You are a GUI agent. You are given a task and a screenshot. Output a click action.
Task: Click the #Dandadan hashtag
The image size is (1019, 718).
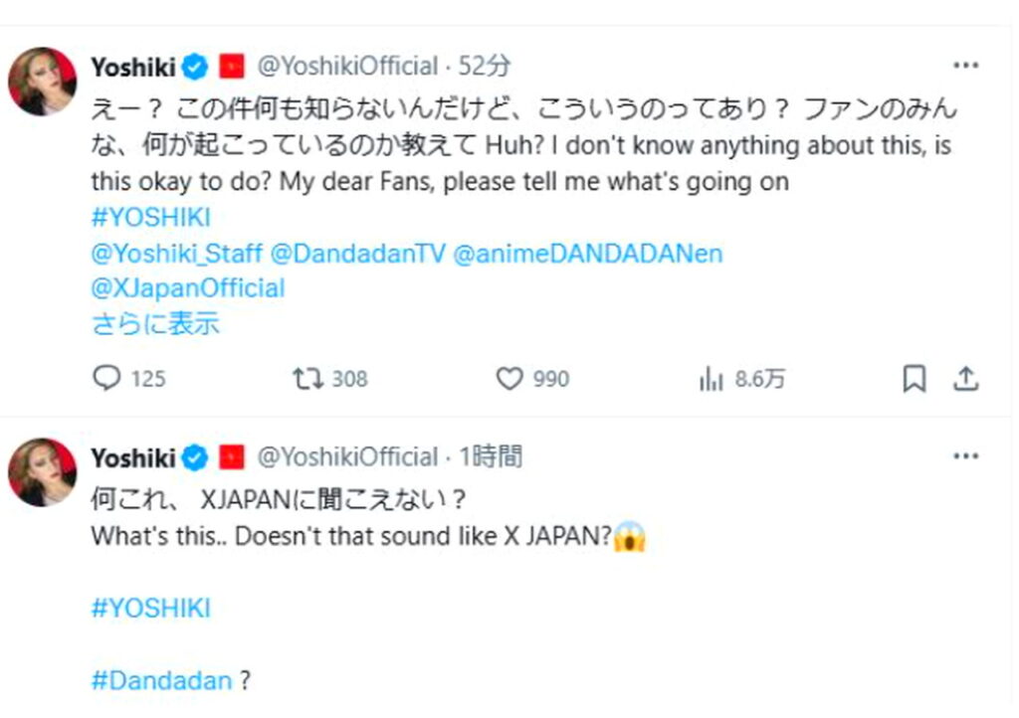(x=161, y=680)
